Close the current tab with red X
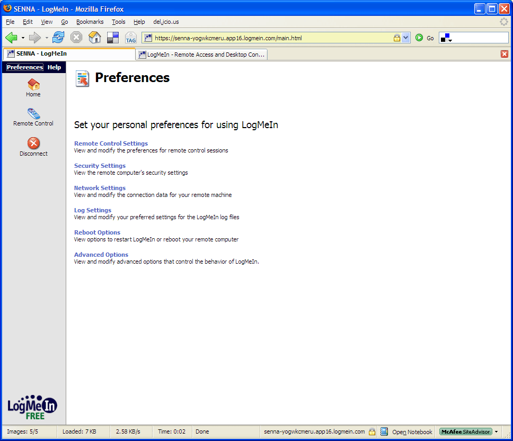This screenshot has height=441, width=513. 504,54
